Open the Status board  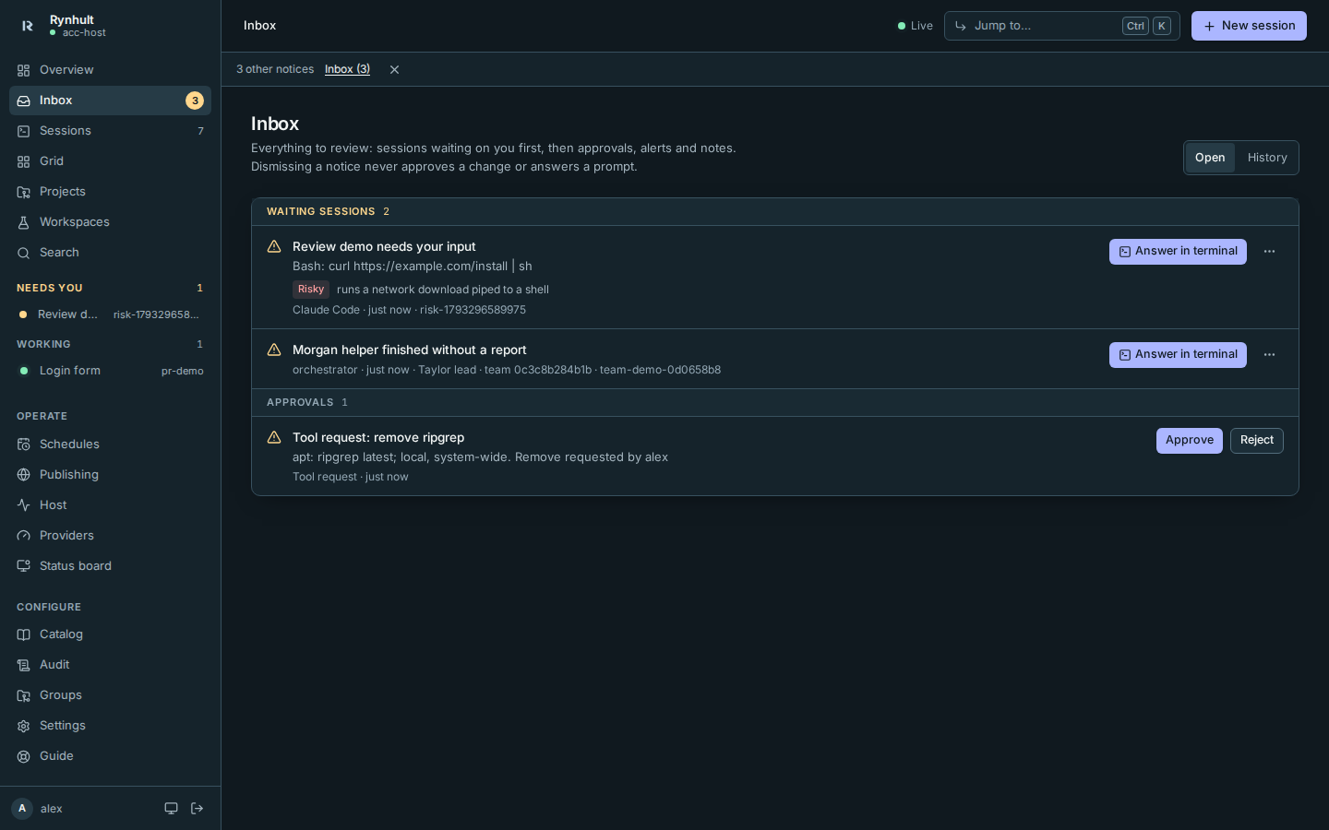[x=110, y=566]
